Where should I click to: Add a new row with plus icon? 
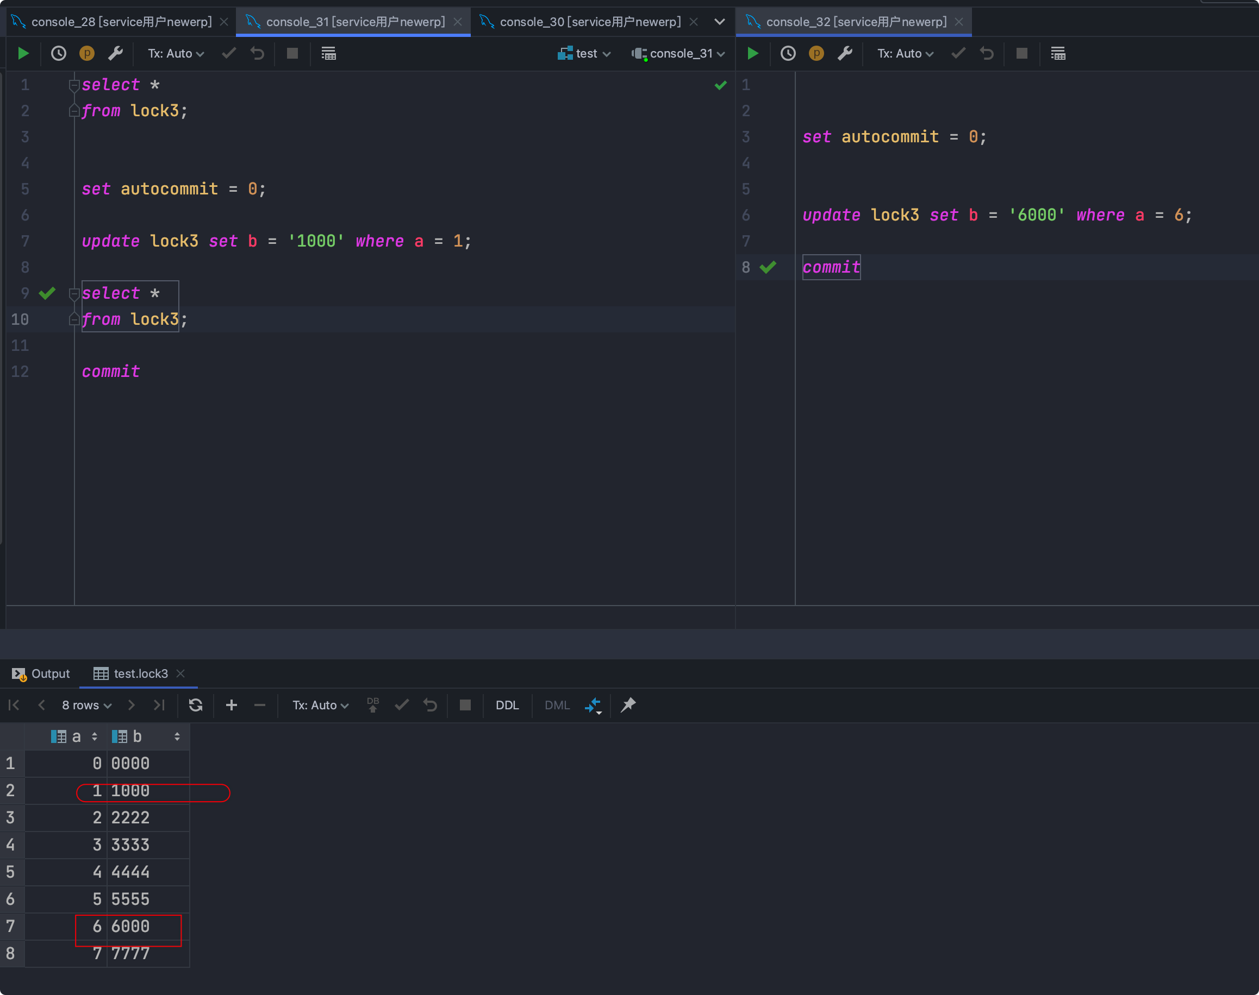pos(231,706)
